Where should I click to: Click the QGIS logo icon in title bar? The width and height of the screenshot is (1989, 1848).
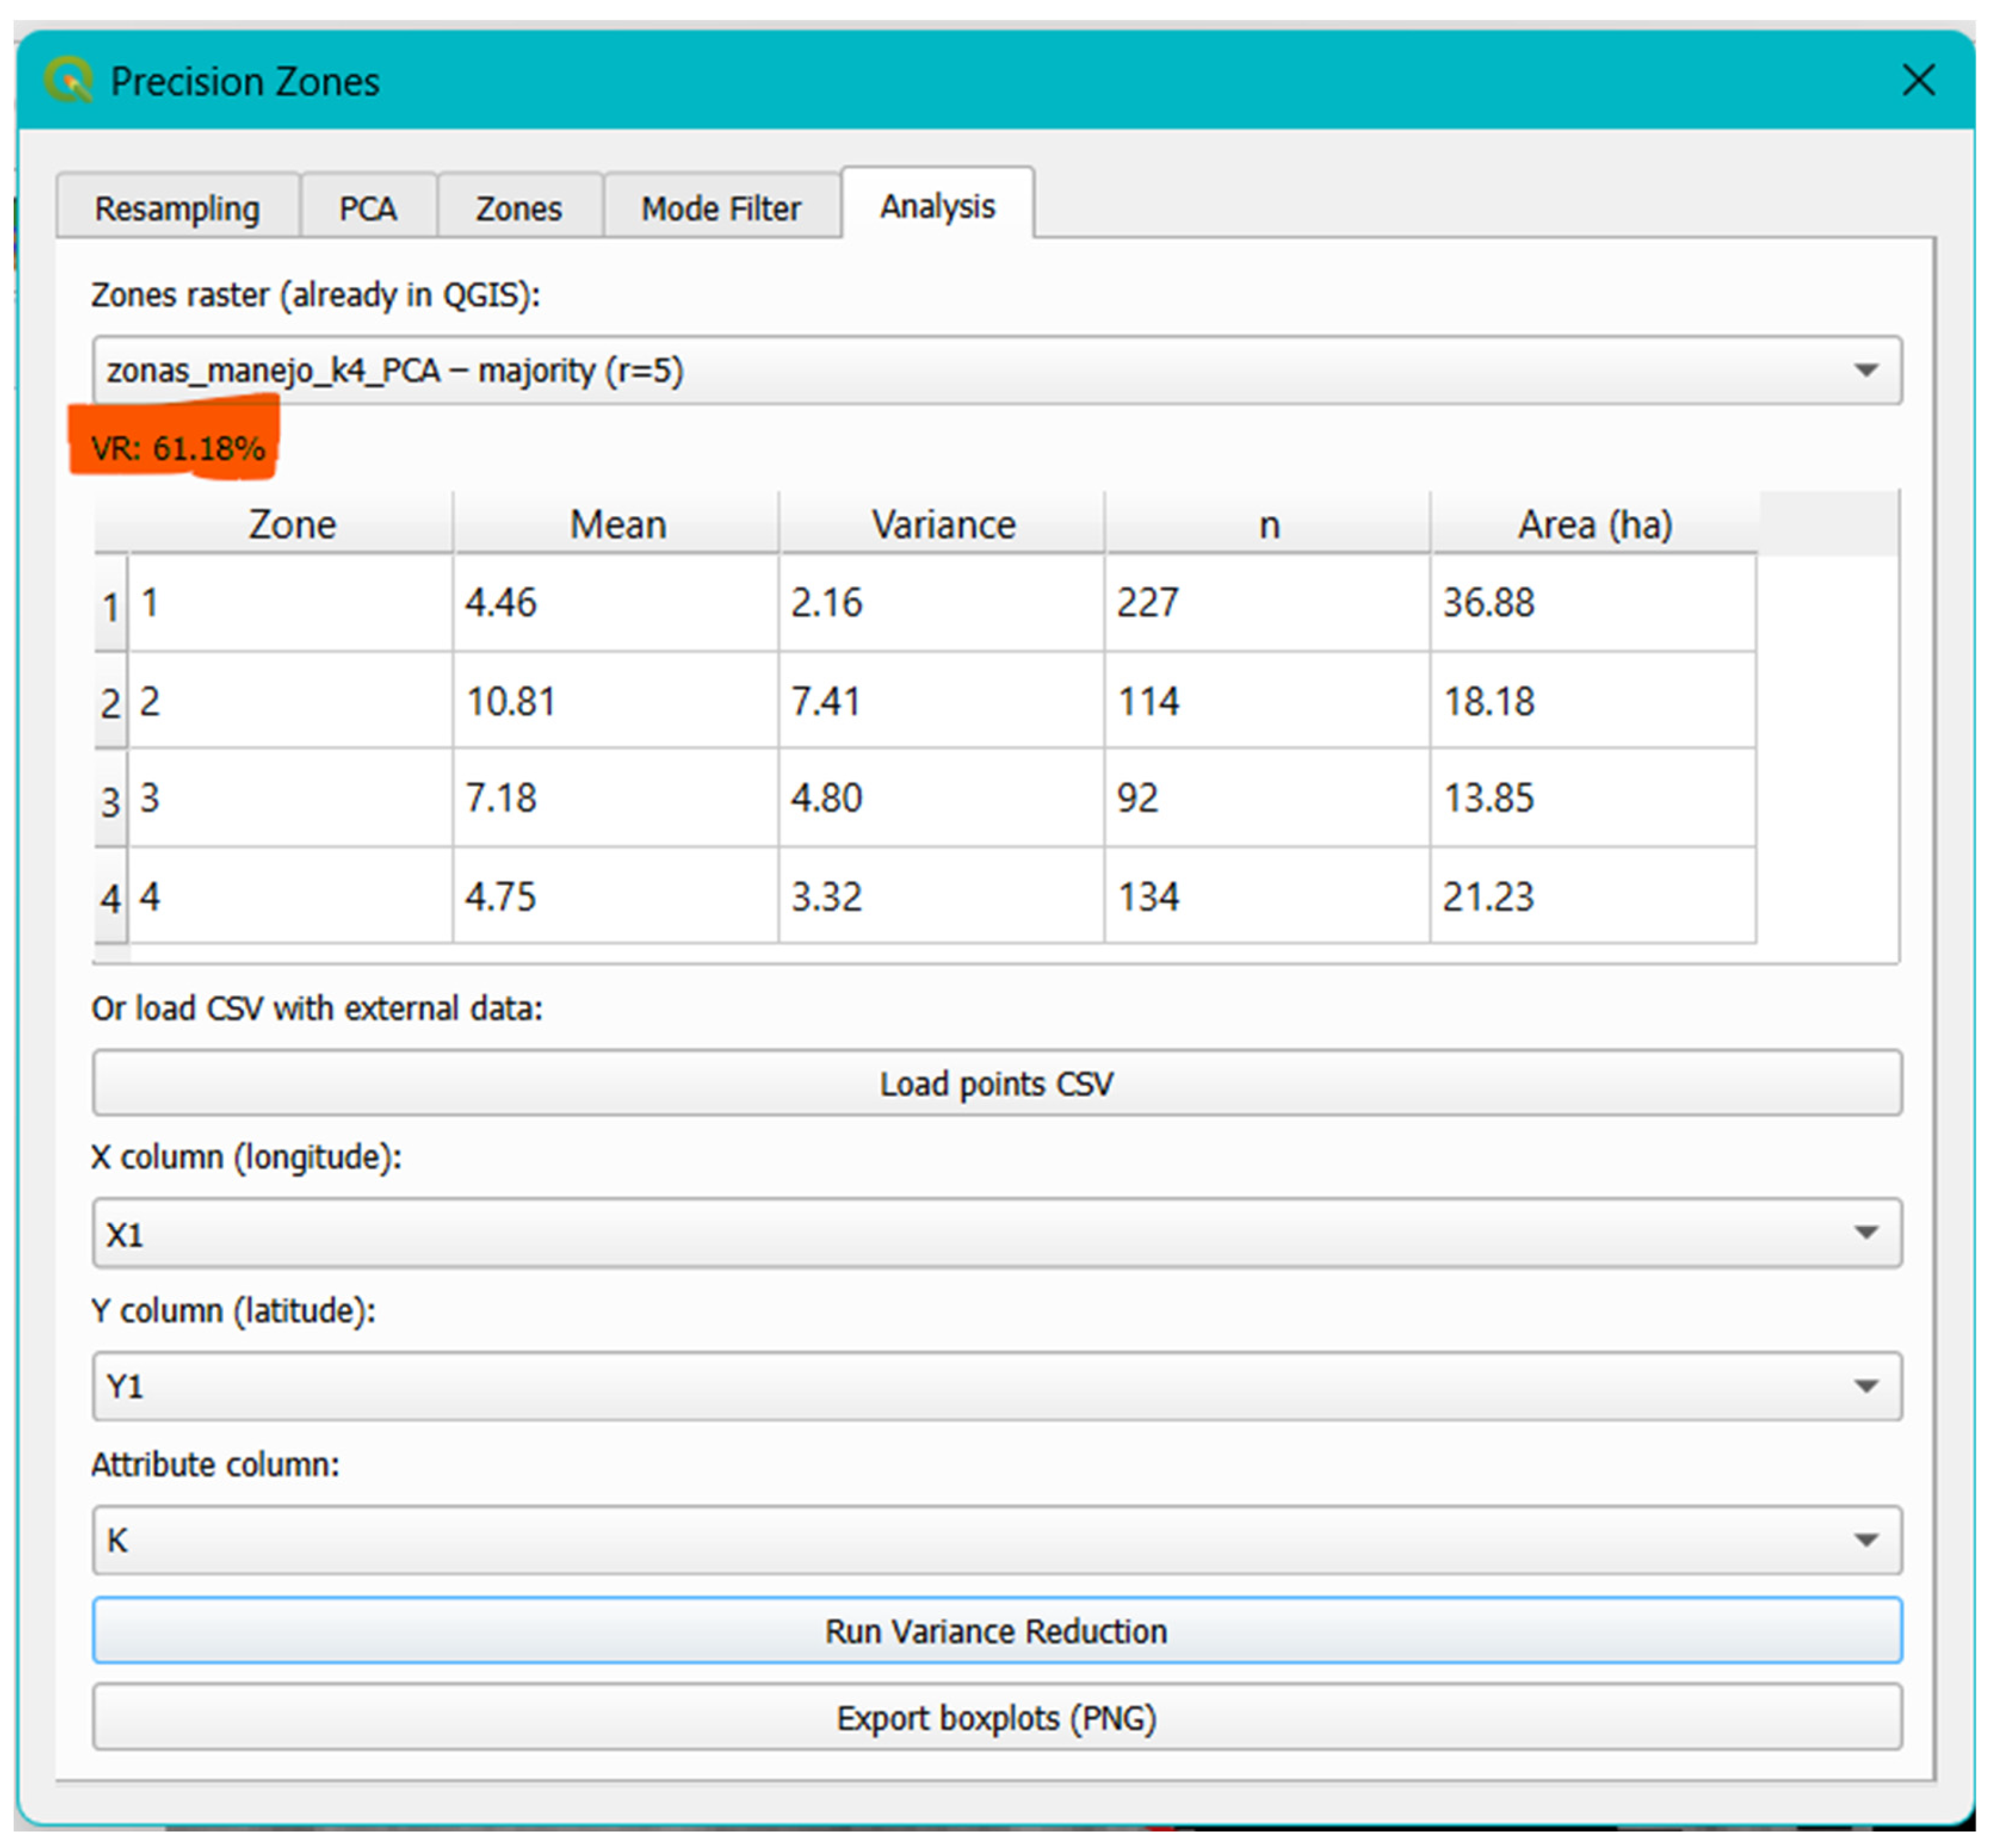tap(68, 81)
